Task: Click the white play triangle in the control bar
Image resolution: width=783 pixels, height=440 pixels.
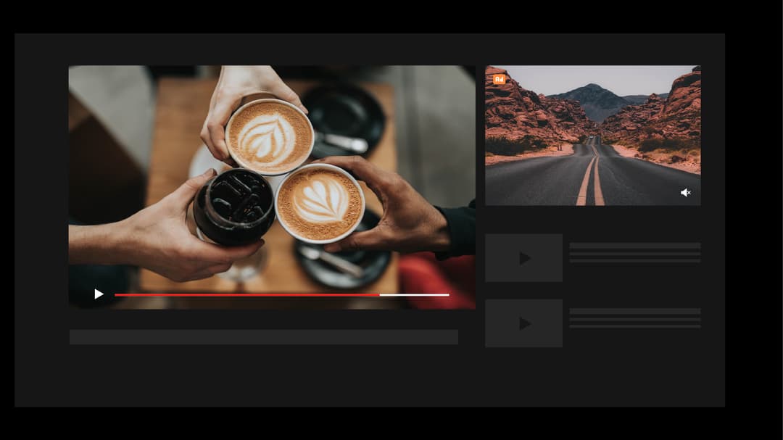Action: pos(99,294)
